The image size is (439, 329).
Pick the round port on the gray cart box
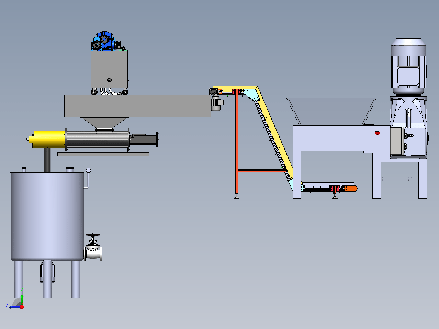point(110,80)
